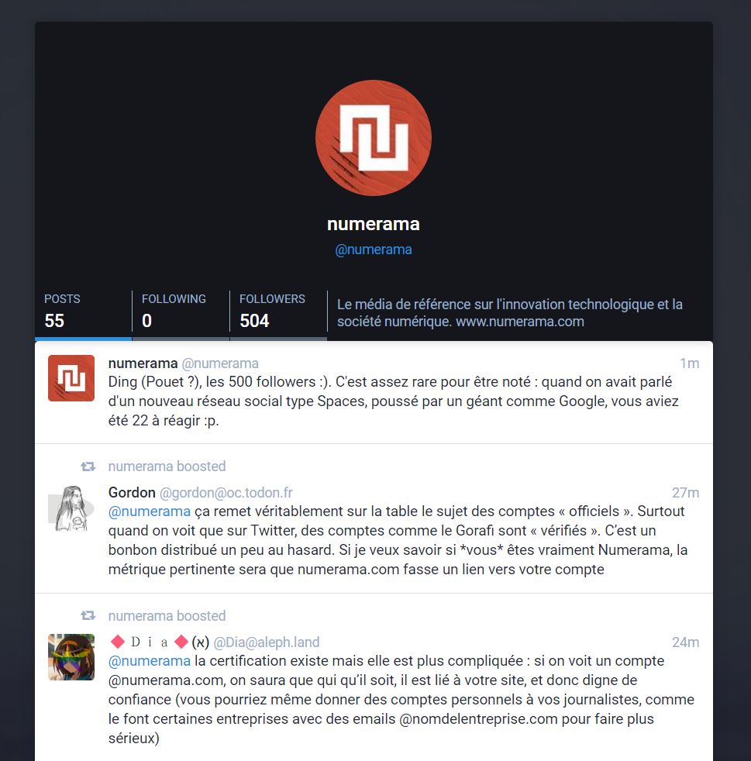Image resolution: width=751 pixels, height=761 pixels.
Task: Click Gordon display name in boosted post
Action: [132, 493]
